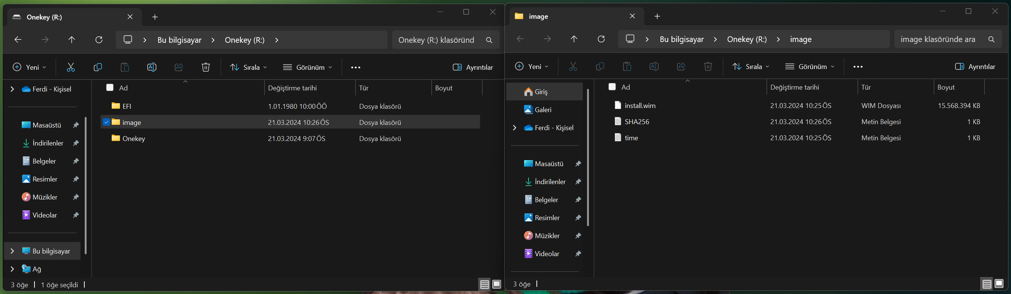
Task: Switch to large icons view in image window
Action: [x=999, y=284]
